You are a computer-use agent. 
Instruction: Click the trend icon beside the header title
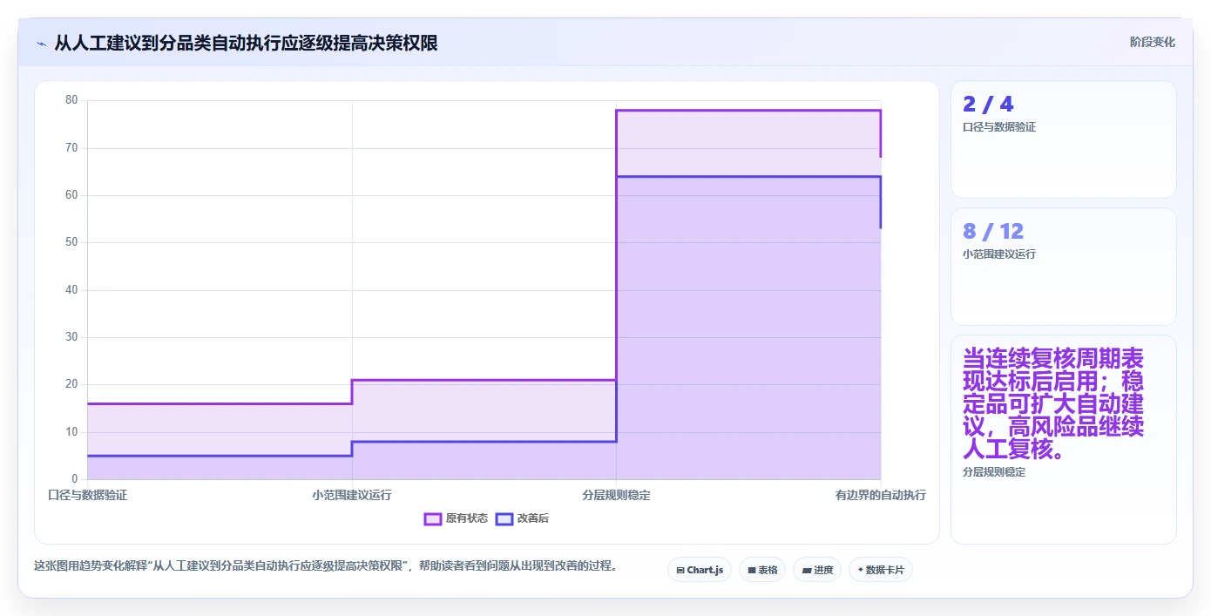tap(41, 44)
